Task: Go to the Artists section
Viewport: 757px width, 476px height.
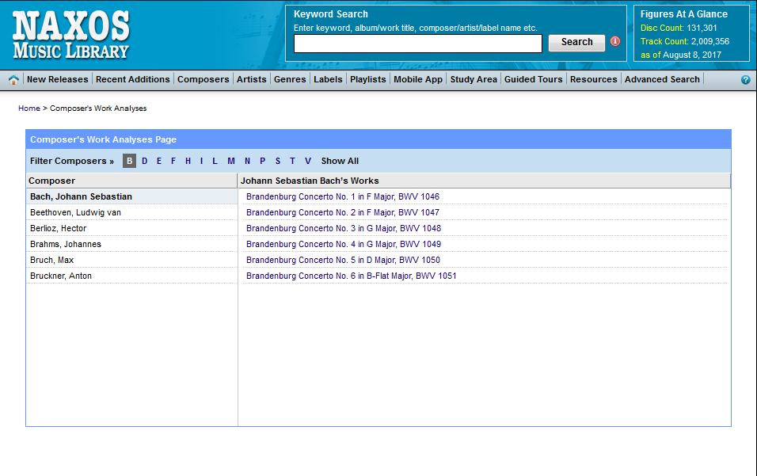Action: tap(252, 79)
